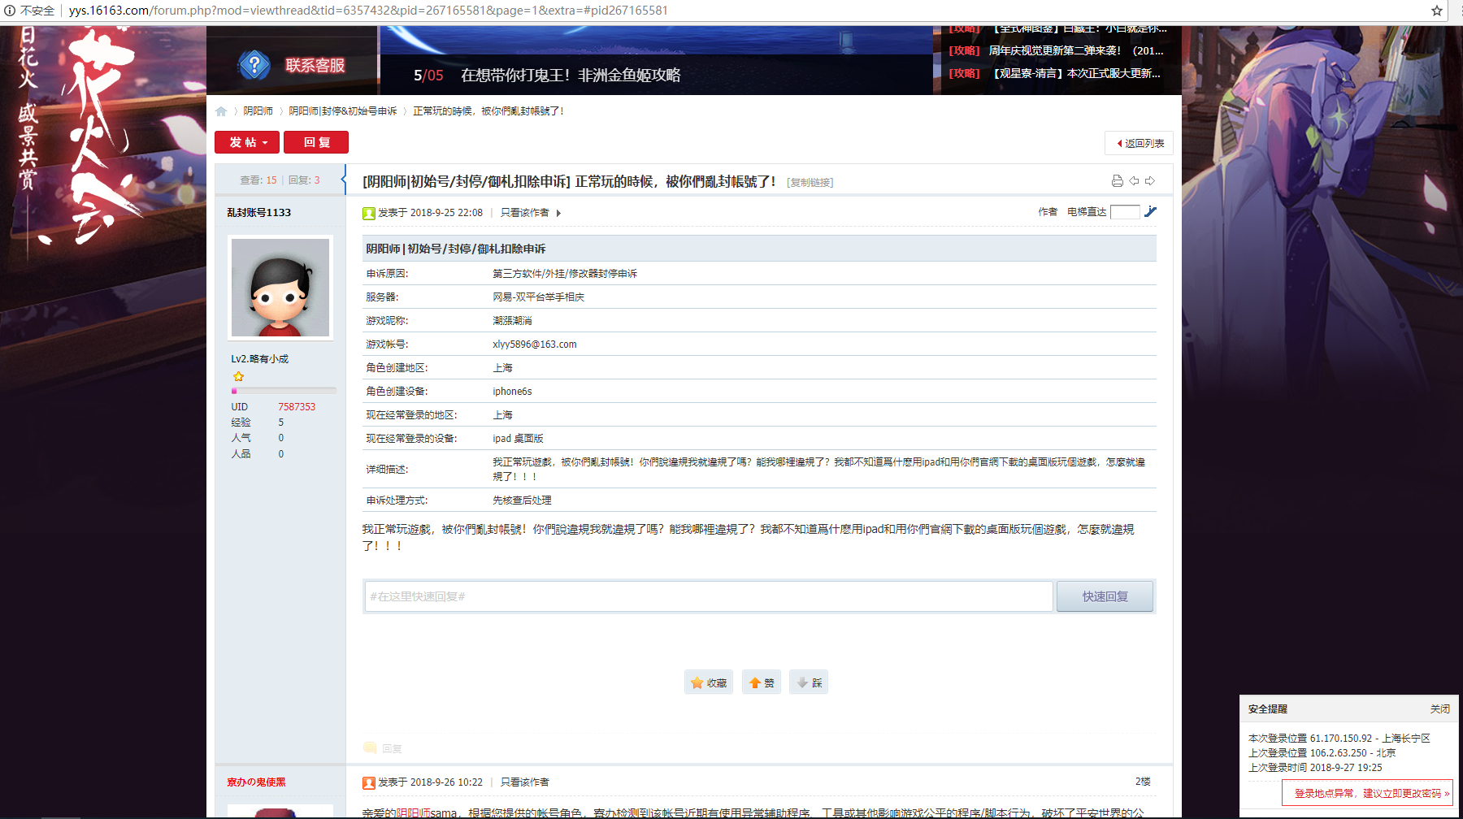Viewport: 1463px width, 819px height.
Task: Click 只看该作者 on the 2018-9-26 reply
Action: point(525,782)
